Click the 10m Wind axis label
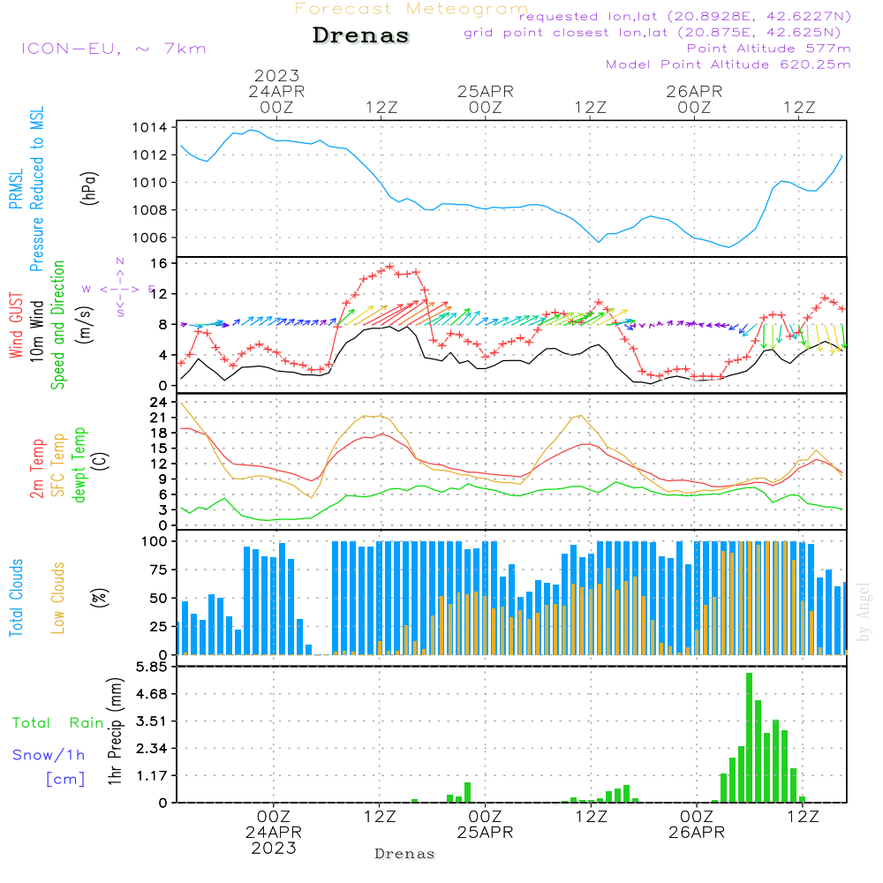 36,330
